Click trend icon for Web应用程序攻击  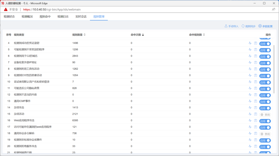coord(250,120)
